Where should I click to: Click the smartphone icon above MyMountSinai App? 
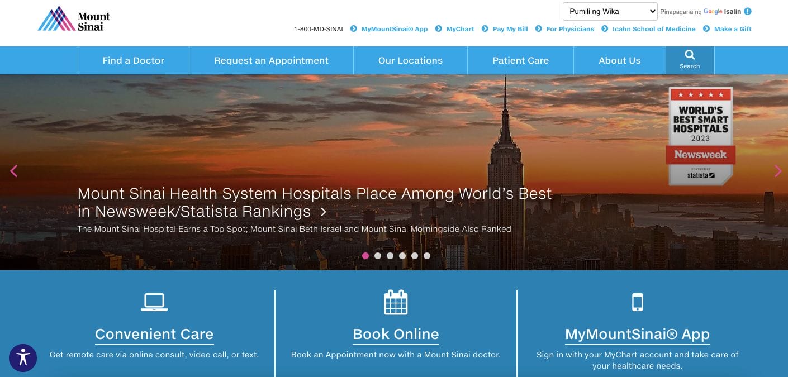(637, 302)
